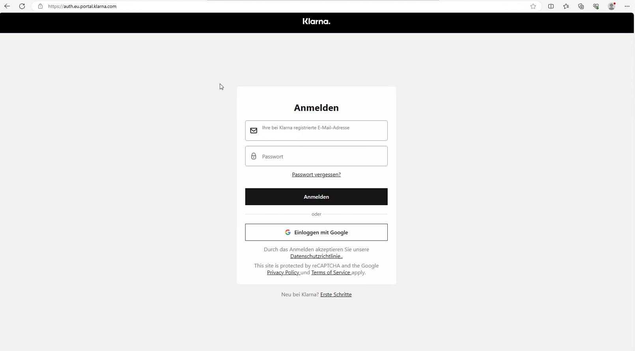The image size is (635, 351).
Task: Choose Einloggen mit Google
Action: click(316, 232)
